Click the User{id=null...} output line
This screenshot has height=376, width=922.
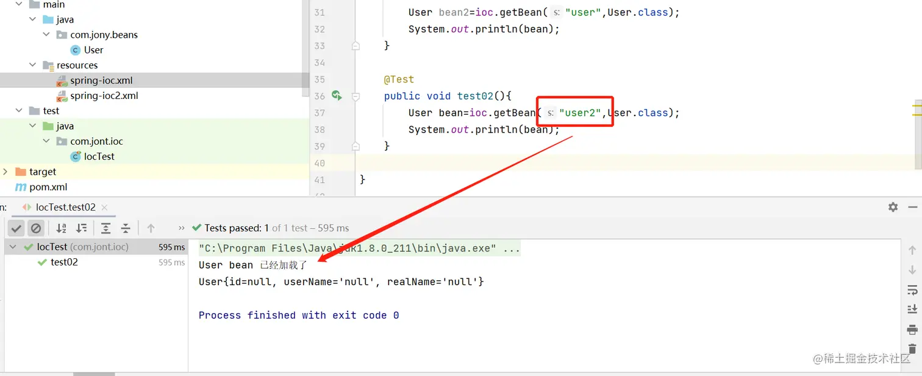[341, 282]
